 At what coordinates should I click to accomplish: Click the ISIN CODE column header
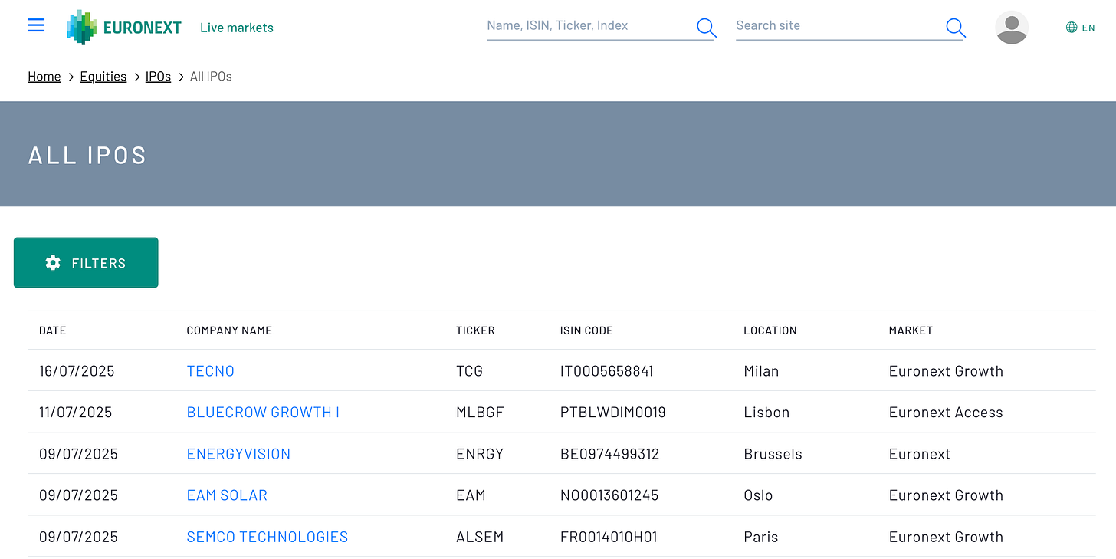pos(586,330)
